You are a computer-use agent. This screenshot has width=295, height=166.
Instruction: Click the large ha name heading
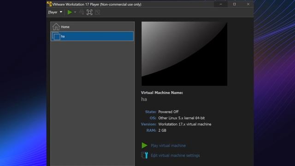click(144, 99)
